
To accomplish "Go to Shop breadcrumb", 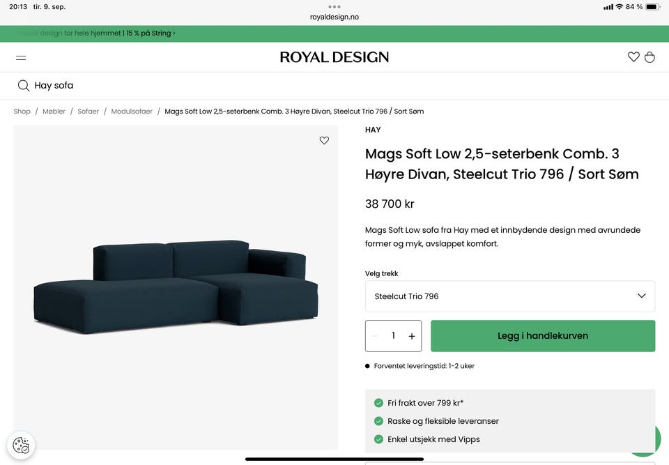I will point(22,112).
